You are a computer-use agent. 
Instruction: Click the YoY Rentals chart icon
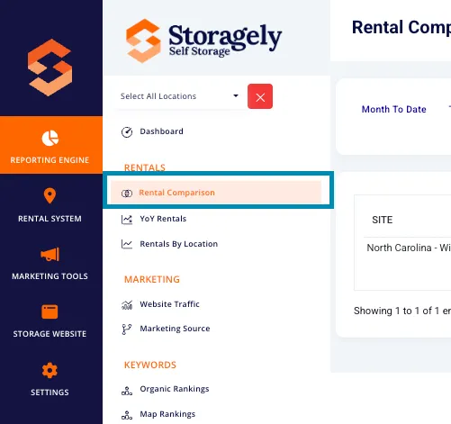pyautogui.click(x=127, y=219)
